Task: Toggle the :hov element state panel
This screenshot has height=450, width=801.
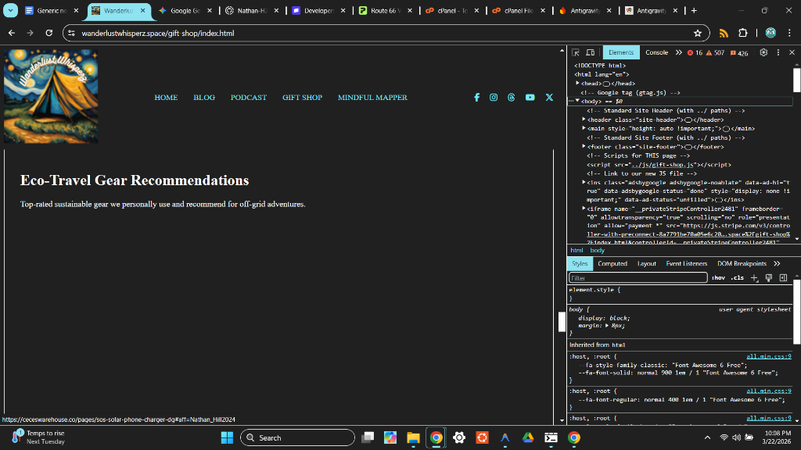Action: pos(718,277)
